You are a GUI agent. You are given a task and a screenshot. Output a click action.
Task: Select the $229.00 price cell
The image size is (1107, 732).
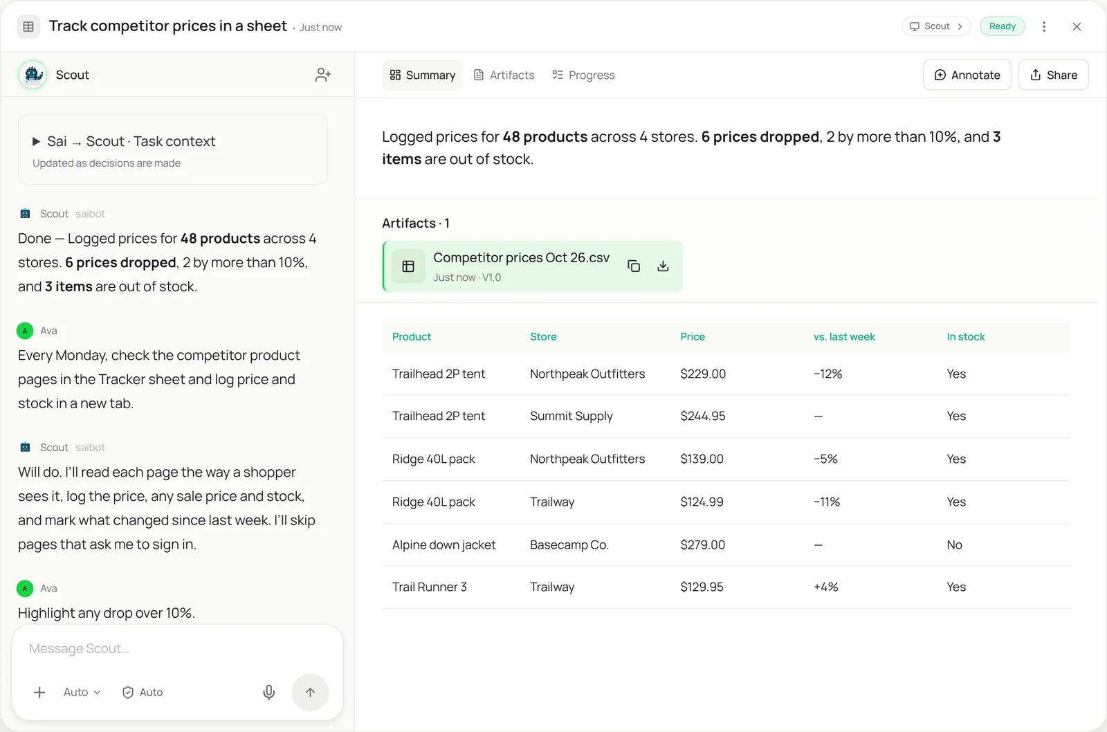pos(703,374)
